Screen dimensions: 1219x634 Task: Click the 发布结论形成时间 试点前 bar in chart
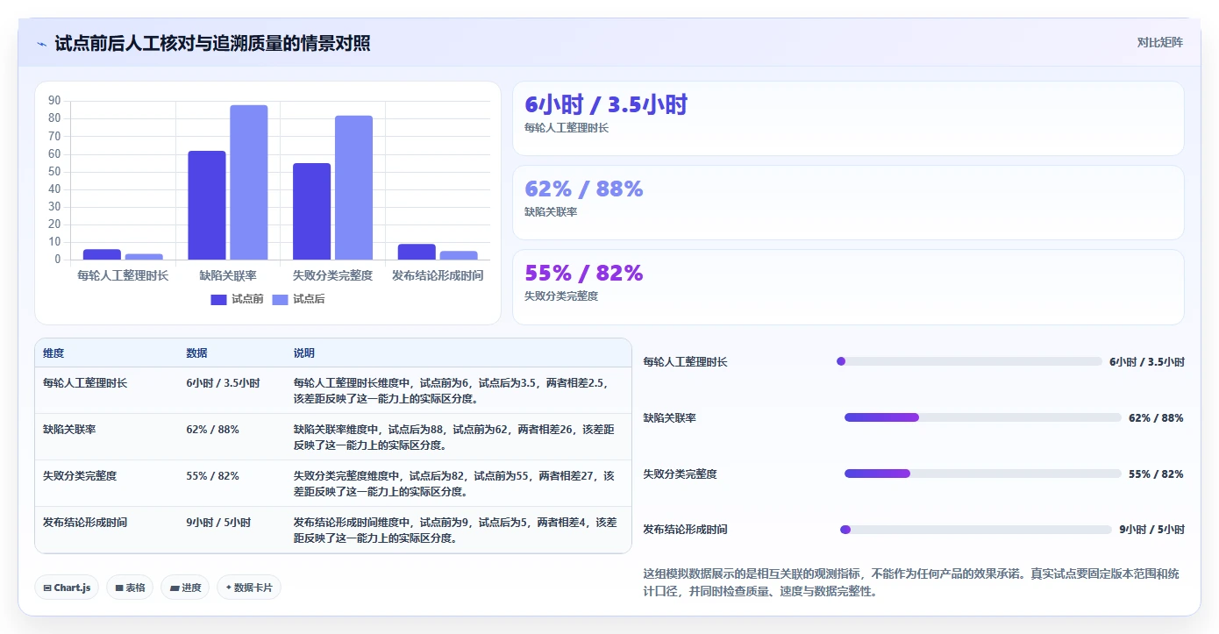(x=417, y=252)
